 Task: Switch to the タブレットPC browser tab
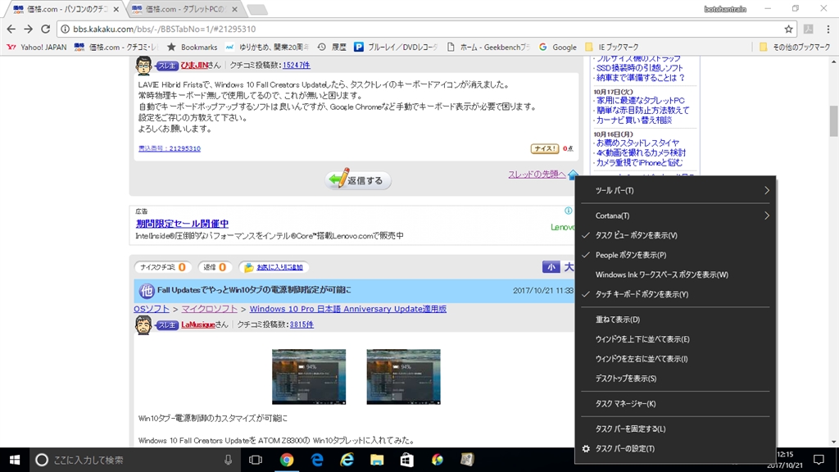point(184,9)
